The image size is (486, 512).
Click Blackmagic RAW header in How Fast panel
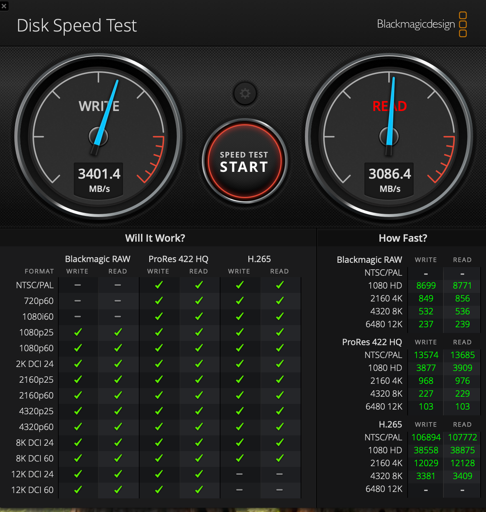click(x=369, y=260)
